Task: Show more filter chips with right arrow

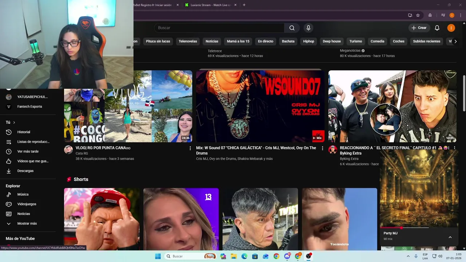Action: click(x=455, y=41)
